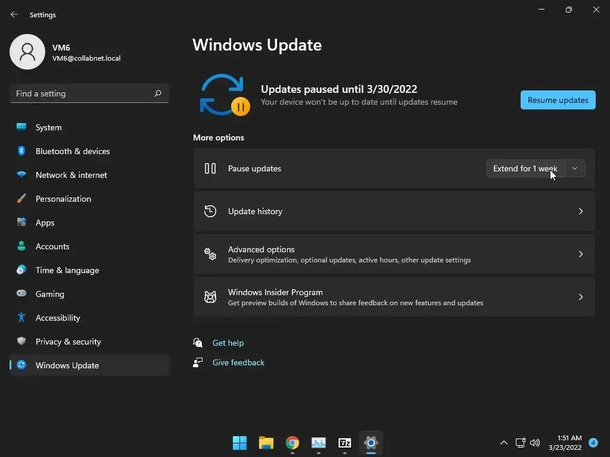
Task: Open the Give feedback link
Action: [x=238, y=362]
